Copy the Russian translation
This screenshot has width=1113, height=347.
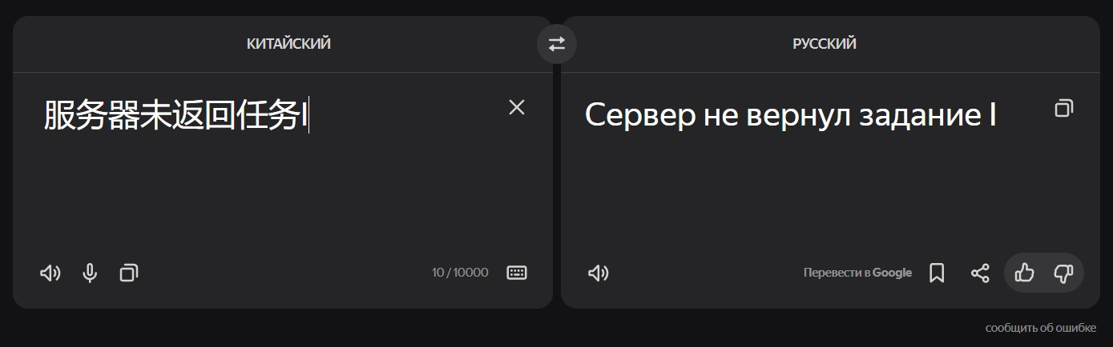[x=1063, y=108]
